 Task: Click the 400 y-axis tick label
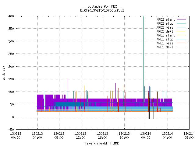click(x=11, y=16)
